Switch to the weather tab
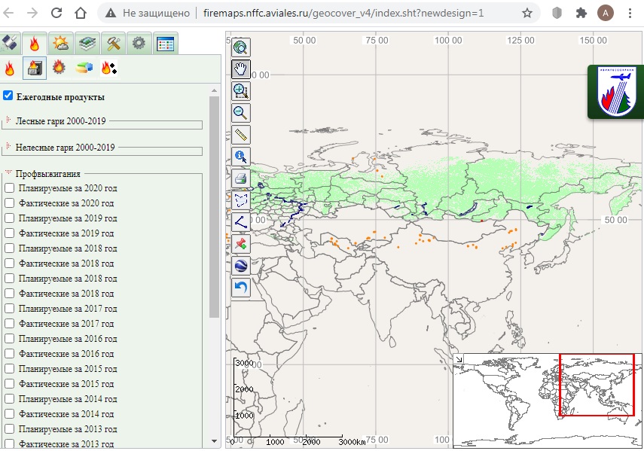Screen dimensions: 644x451 (60, 44)
